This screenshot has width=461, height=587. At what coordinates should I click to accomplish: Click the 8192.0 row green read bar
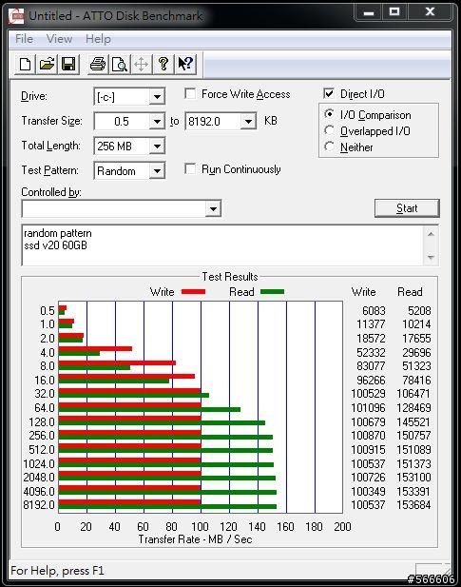tap(167, 506)
